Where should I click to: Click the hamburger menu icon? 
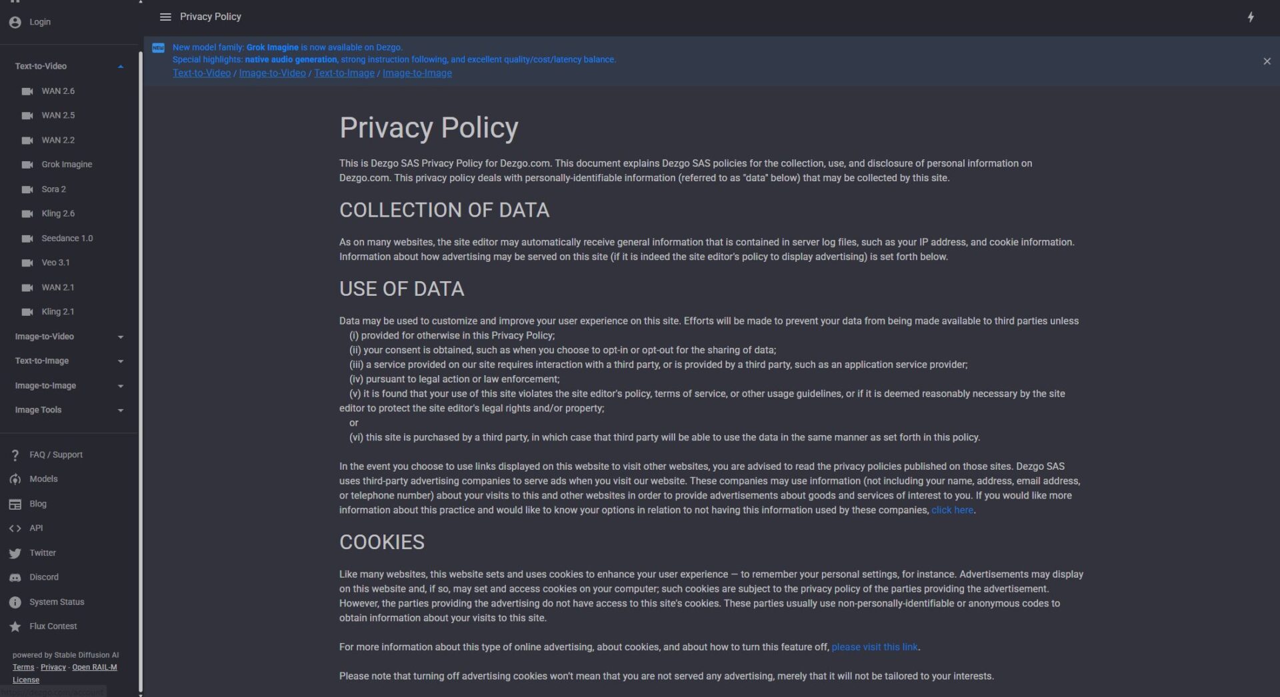click(165, 17)
